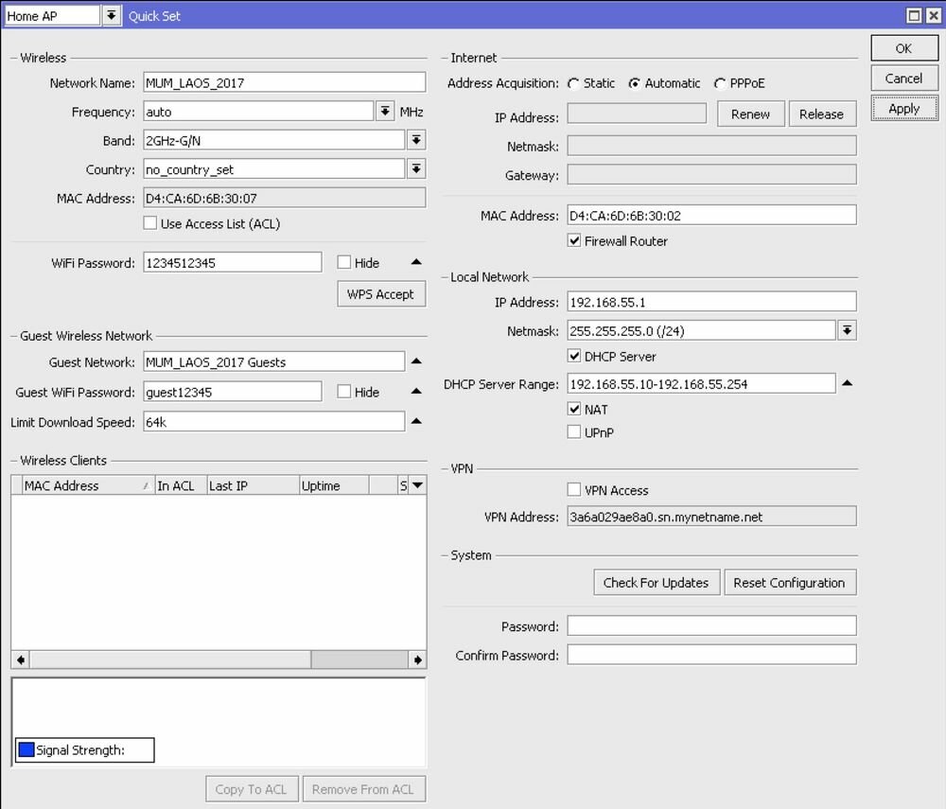This screenshot has width=946, height=809.
Task: Sort clients by MAC Address column
Action: click(x=88, y=485)
